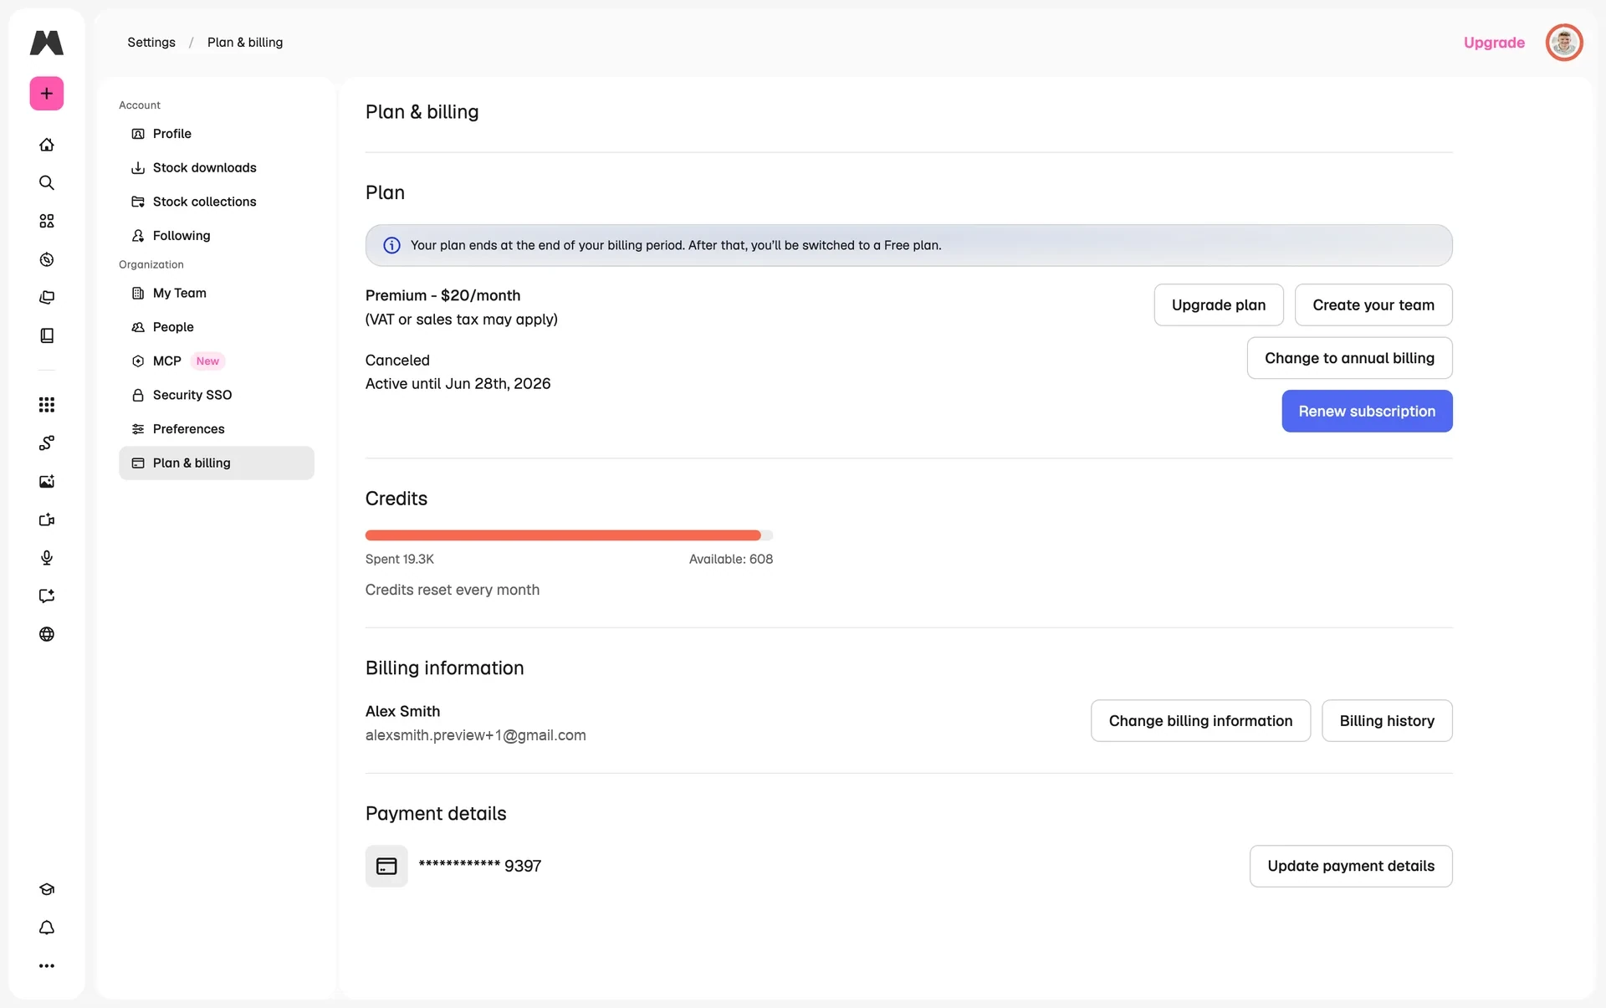Open the AI video generator icon

pyautogui.click(x=47, y=519)
